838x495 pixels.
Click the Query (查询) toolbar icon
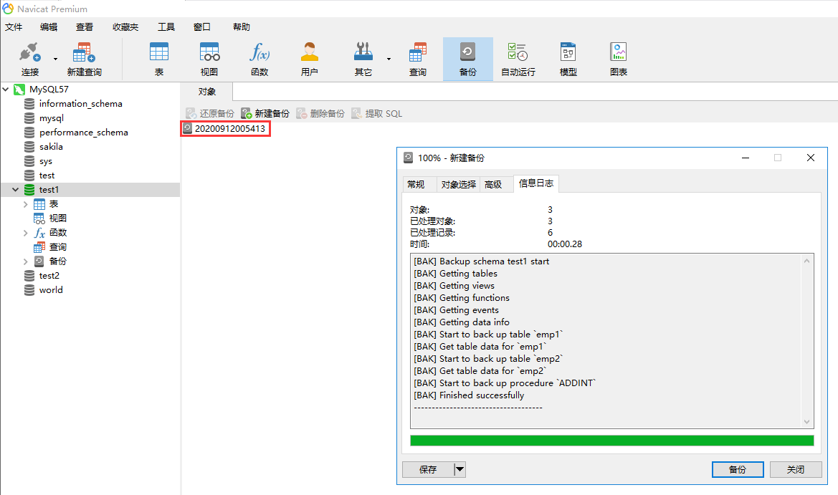point(417,59)
